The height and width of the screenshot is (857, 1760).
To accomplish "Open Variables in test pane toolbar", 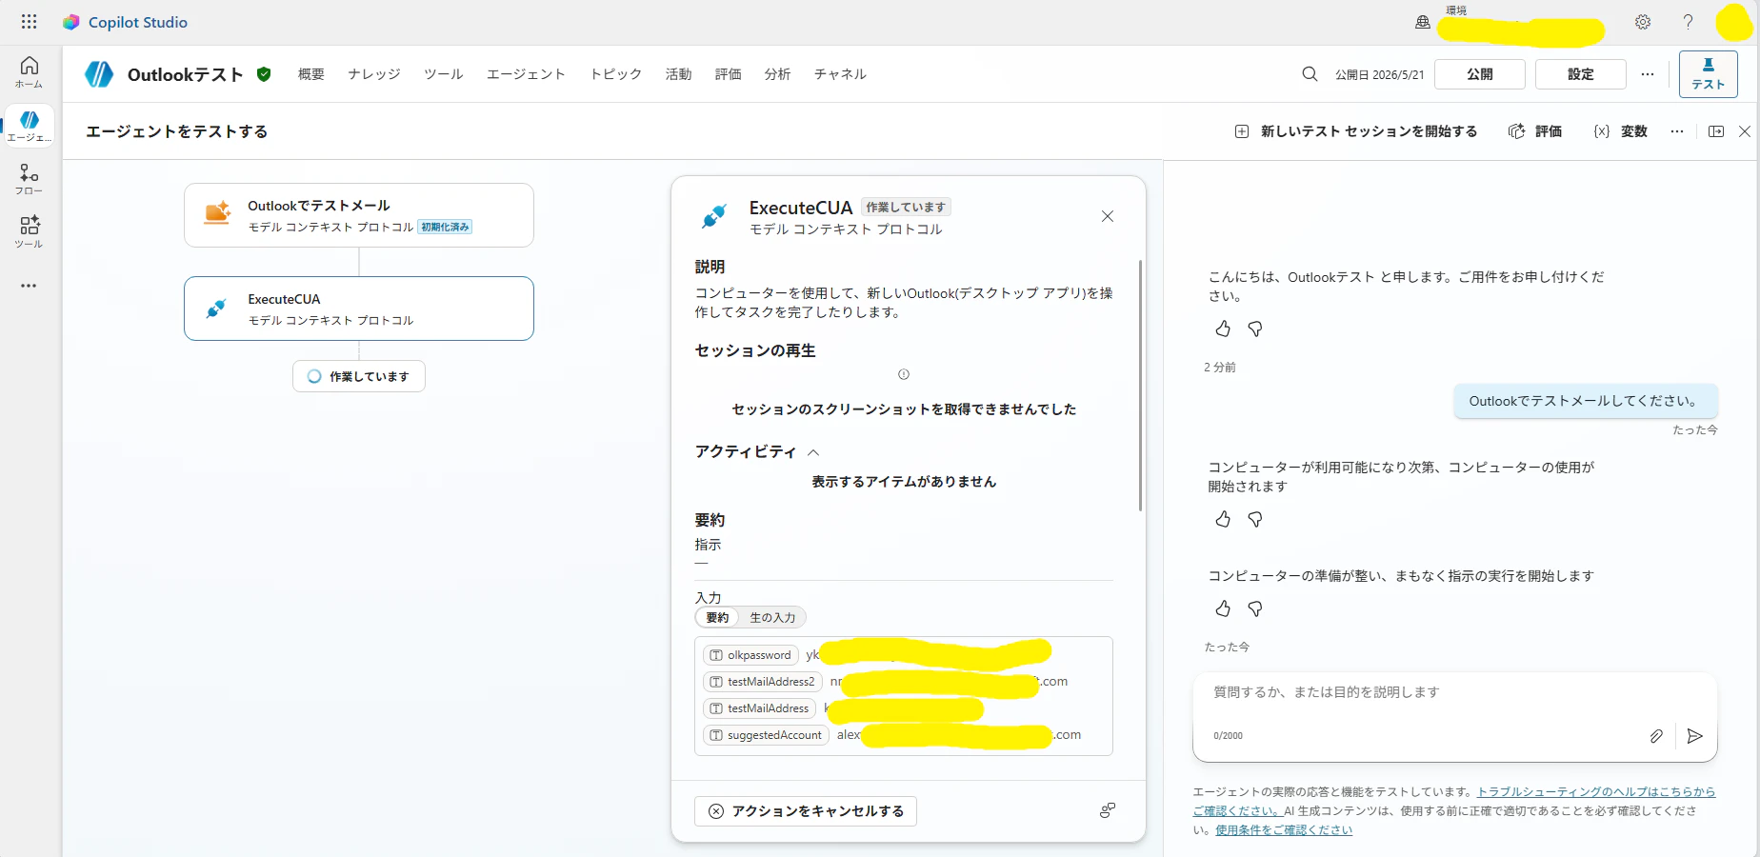I will 1621,131.
